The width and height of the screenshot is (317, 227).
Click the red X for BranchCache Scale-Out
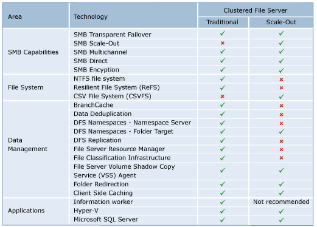pos(281,106)
